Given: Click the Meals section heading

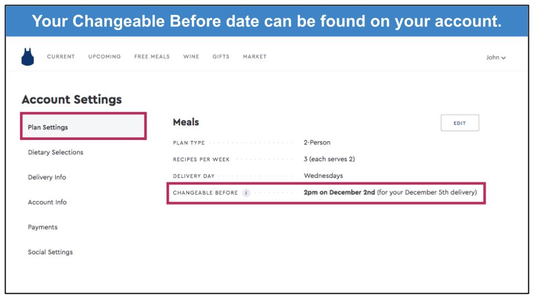Looking at the screenshot, I should tap(186, 122).
